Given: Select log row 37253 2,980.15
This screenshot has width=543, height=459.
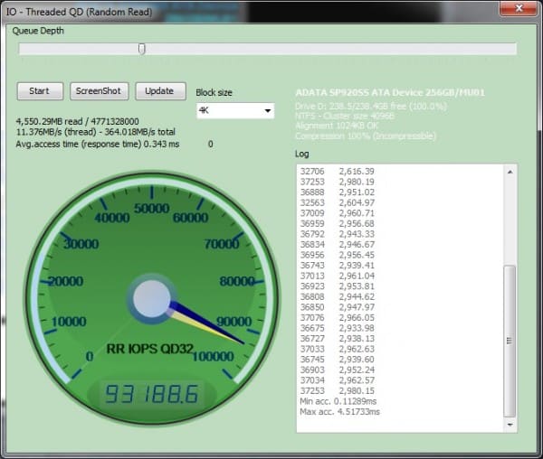Looking at the screenshot, I should 337,390.
